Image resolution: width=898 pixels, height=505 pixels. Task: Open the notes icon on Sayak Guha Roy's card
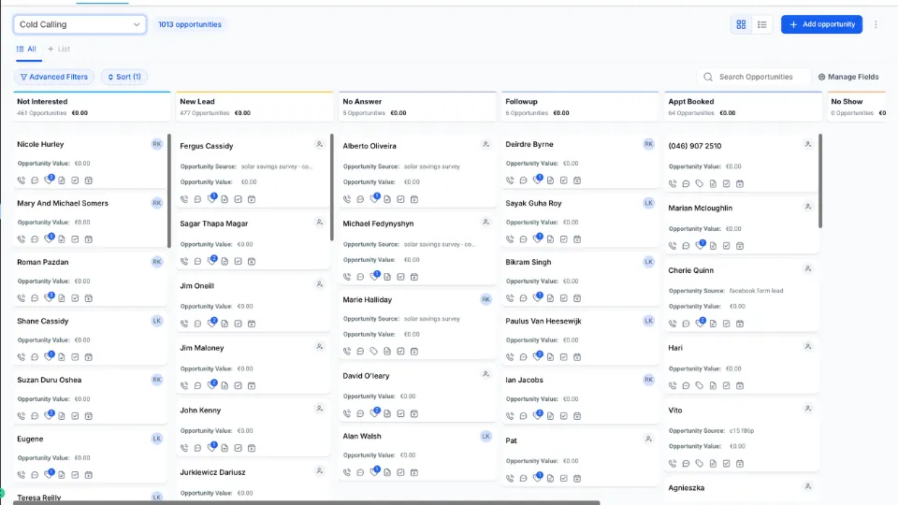(550, 239)
